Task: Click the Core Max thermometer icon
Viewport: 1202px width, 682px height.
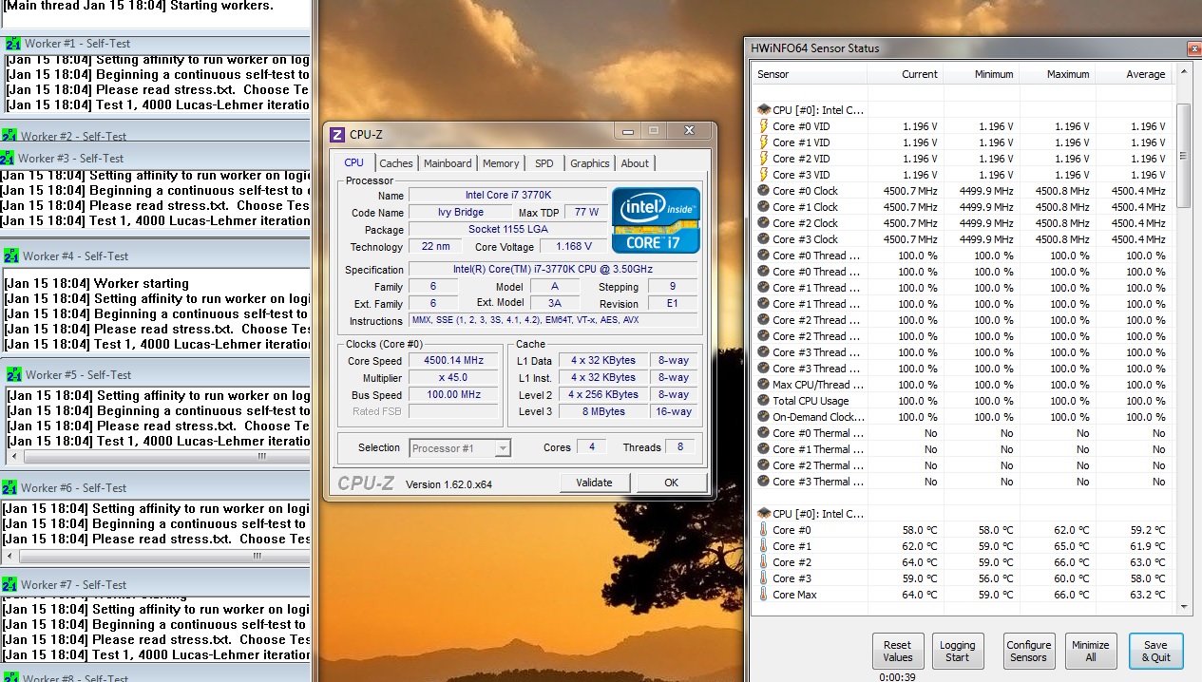Action: [x=764, y=595]
